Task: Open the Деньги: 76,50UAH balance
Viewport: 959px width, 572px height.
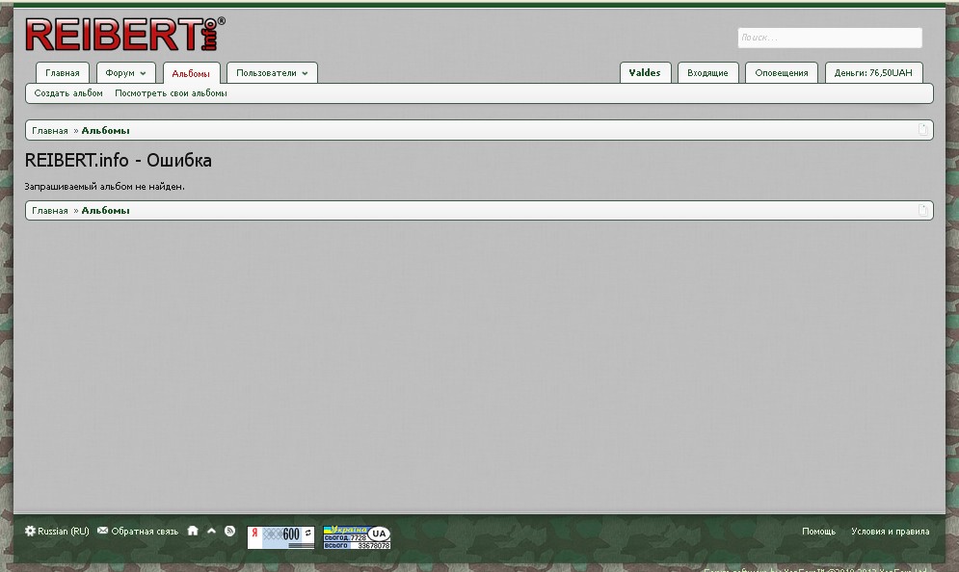Action: coord(873,73)
